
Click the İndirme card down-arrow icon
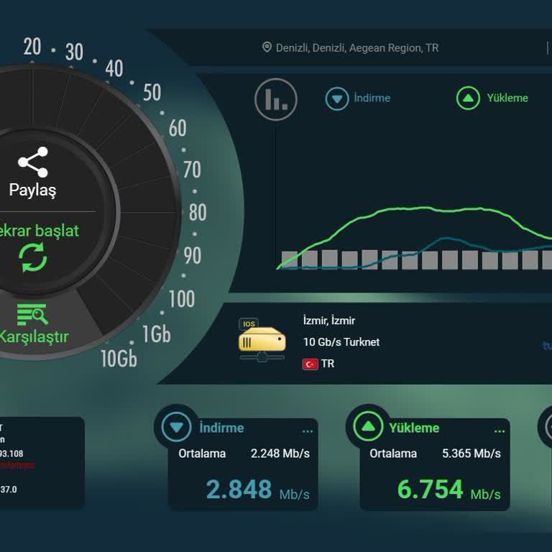click(176, 427)
